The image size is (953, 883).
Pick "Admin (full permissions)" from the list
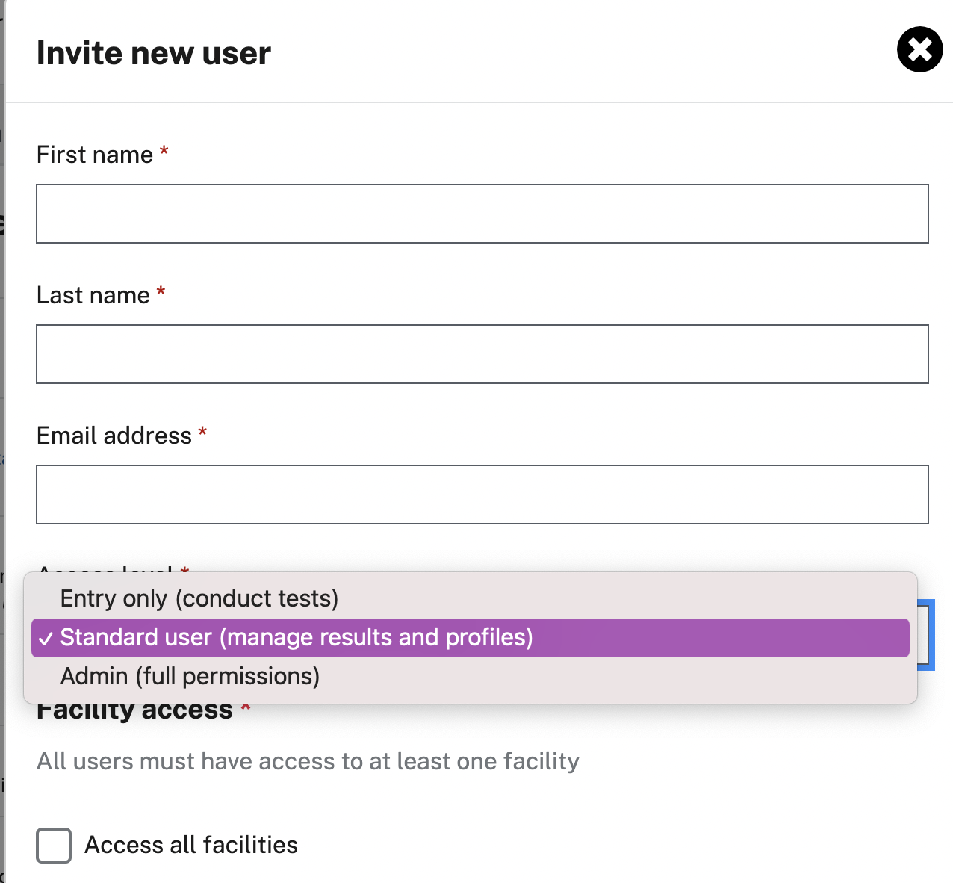point(189,676)
